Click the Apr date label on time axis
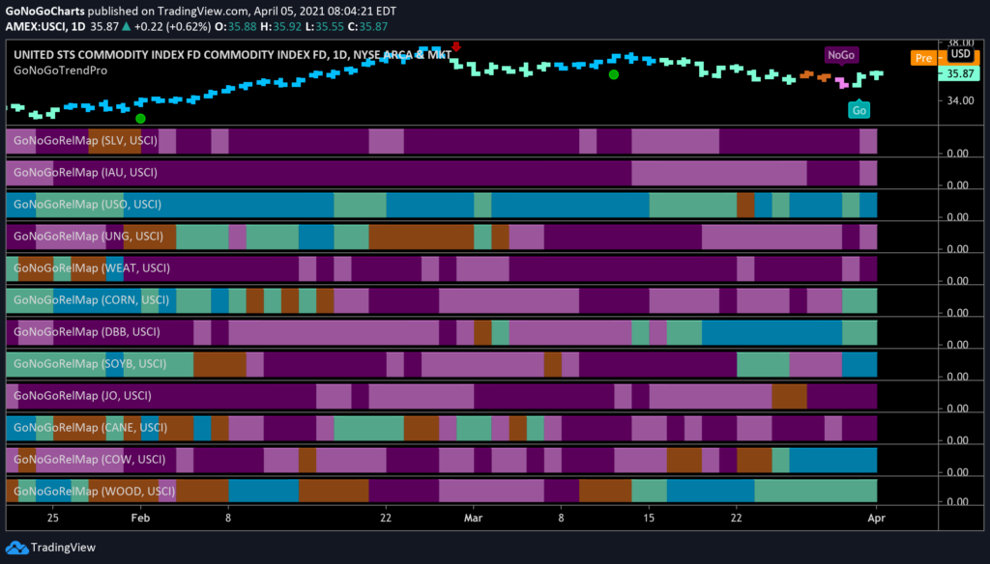Image resolution: width=990 pixels, height=564 pixels. (876, 518)
